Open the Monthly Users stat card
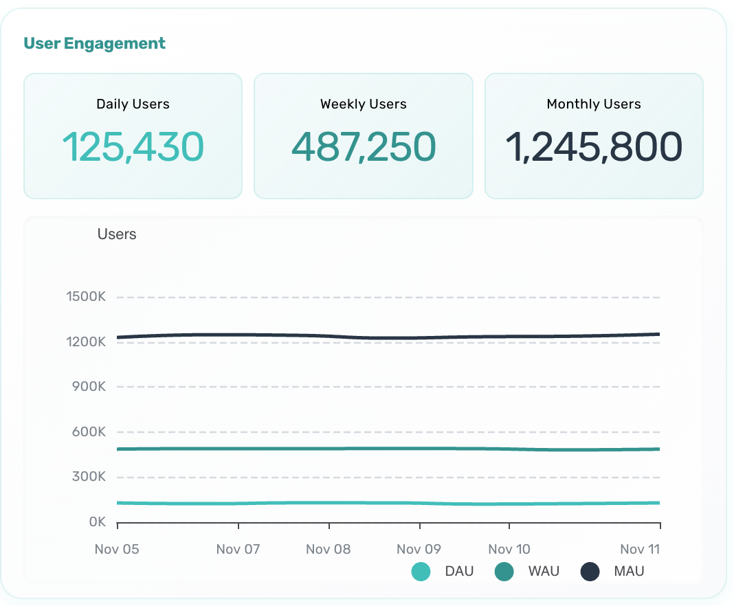The image size is (734, 606). (x=593, y=135)
